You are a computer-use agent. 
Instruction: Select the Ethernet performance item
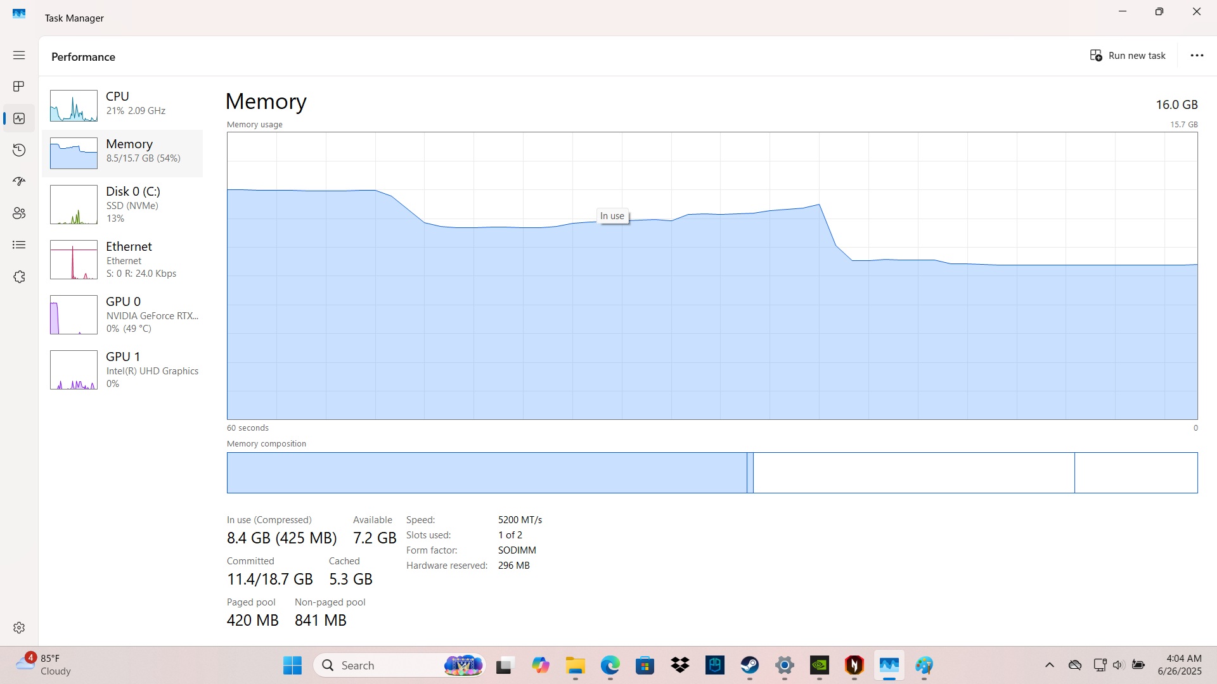pyautogui.click(x=122, y=260)
